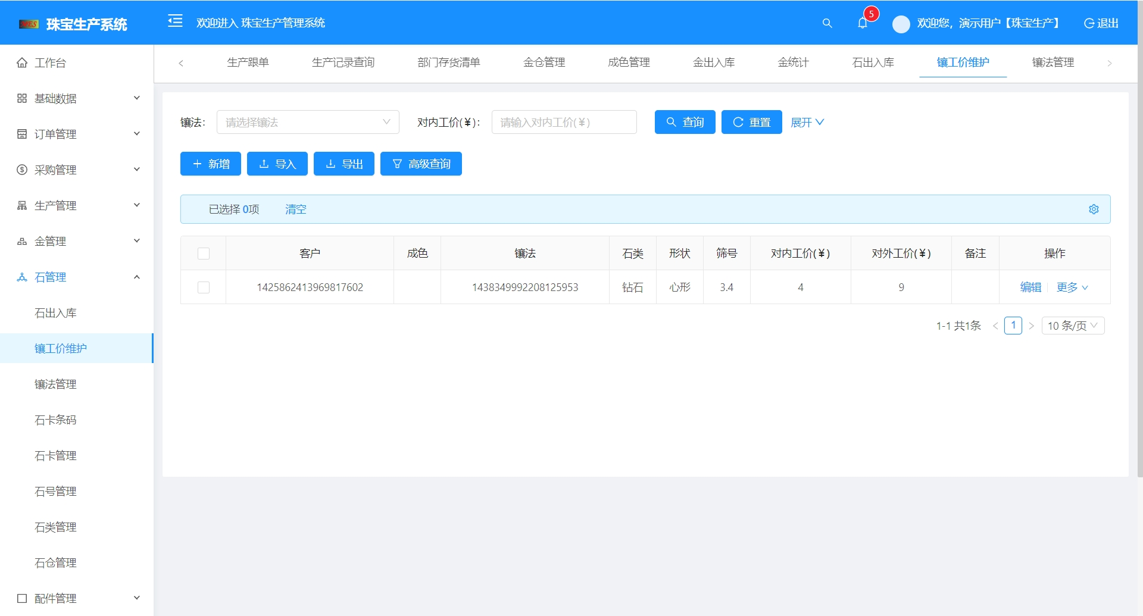Open the 更多 dropdown in the operations column

[x=1071, y=287]
